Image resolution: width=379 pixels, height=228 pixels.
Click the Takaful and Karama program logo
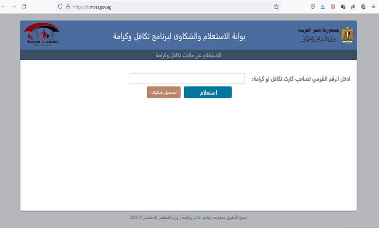pos(42,34)
